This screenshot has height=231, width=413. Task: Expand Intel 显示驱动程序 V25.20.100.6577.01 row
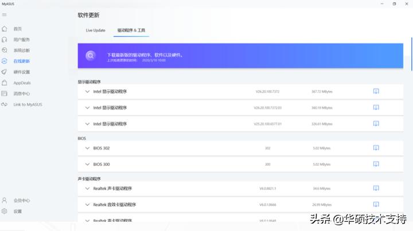[87, 124]
